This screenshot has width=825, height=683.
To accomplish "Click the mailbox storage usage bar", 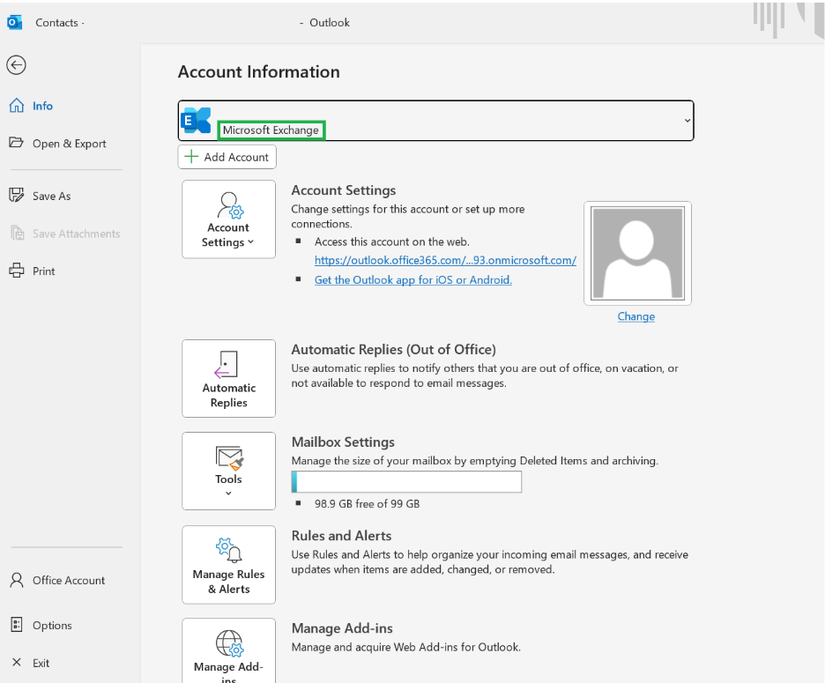I will 405,482.
